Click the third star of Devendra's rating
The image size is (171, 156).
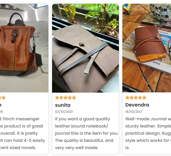(x=136, y=98)
